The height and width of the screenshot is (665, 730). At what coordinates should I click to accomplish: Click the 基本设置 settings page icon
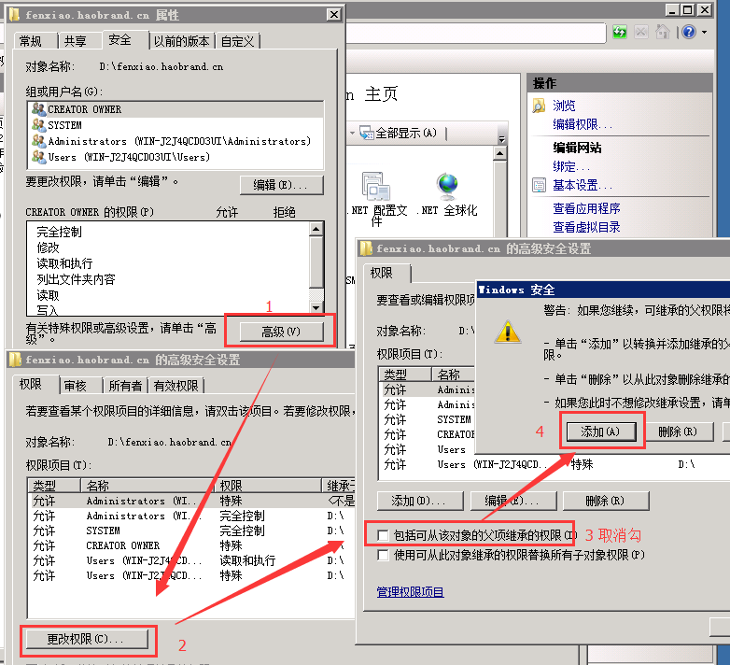[x=539, y=185]
